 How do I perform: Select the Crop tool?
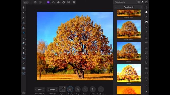coord(24,23)
